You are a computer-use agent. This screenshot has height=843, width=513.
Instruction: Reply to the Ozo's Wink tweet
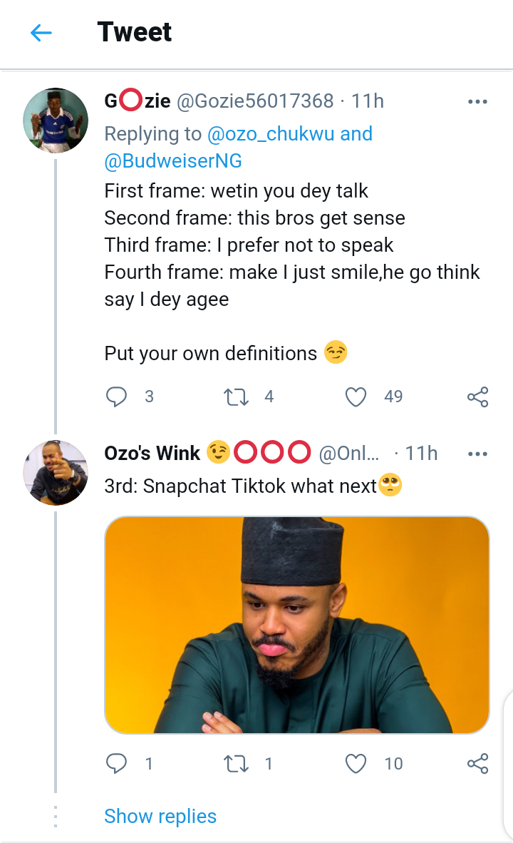tap(116, 763)
